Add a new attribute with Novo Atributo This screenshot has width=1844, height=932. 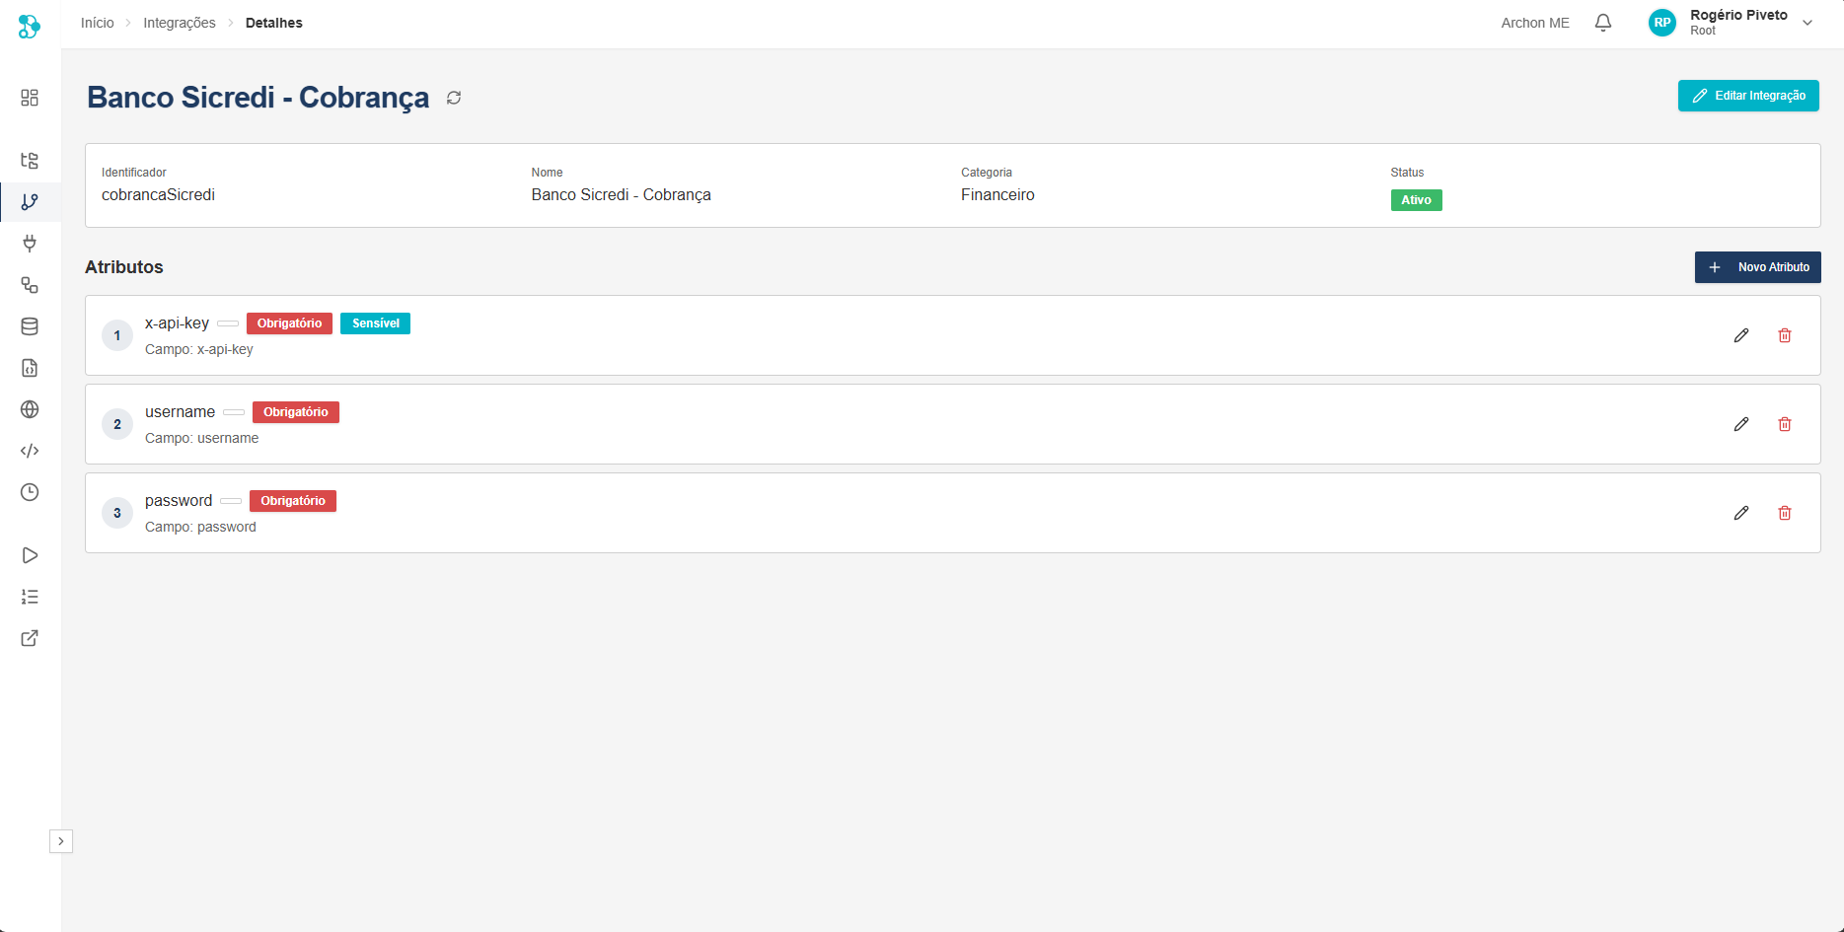coord(1757,267)
